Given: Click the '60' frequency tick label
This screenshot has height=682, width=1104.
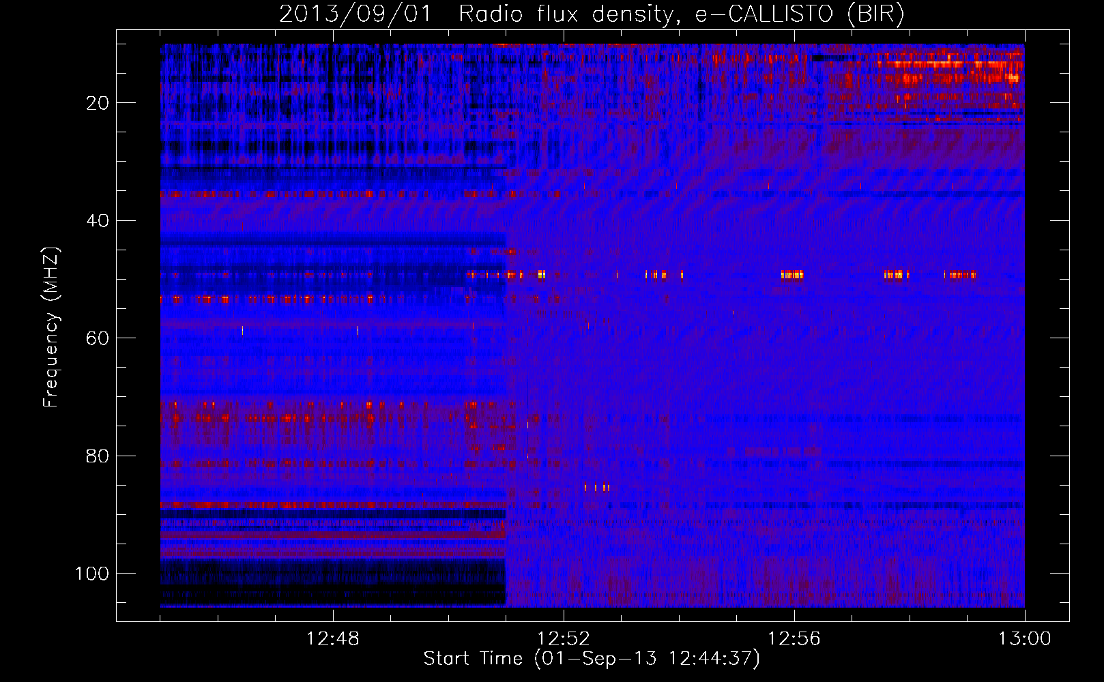Looking at the screenshot, I should point(98,338).
